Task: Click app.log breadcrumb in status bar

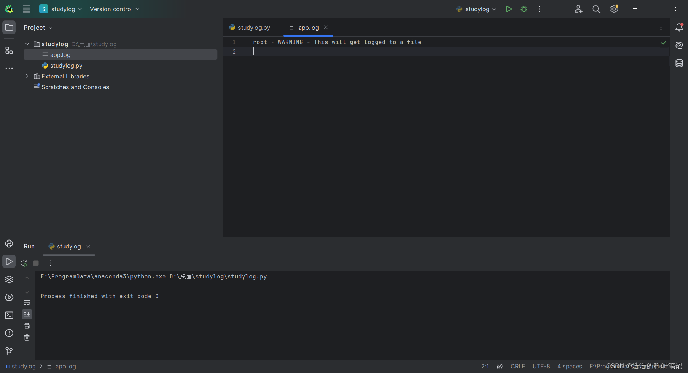Action: click(62, 366)
